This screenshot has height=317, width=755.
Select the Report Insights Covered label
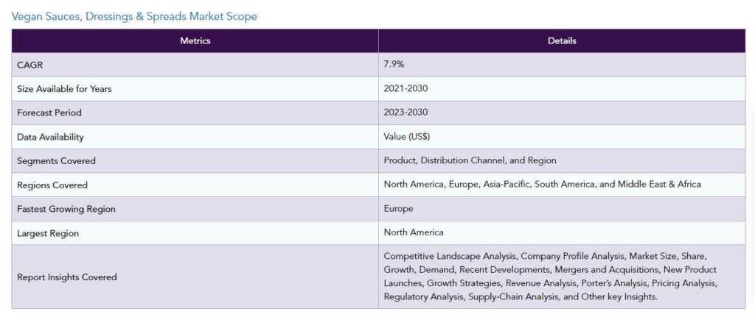click(x=67, y=277)
